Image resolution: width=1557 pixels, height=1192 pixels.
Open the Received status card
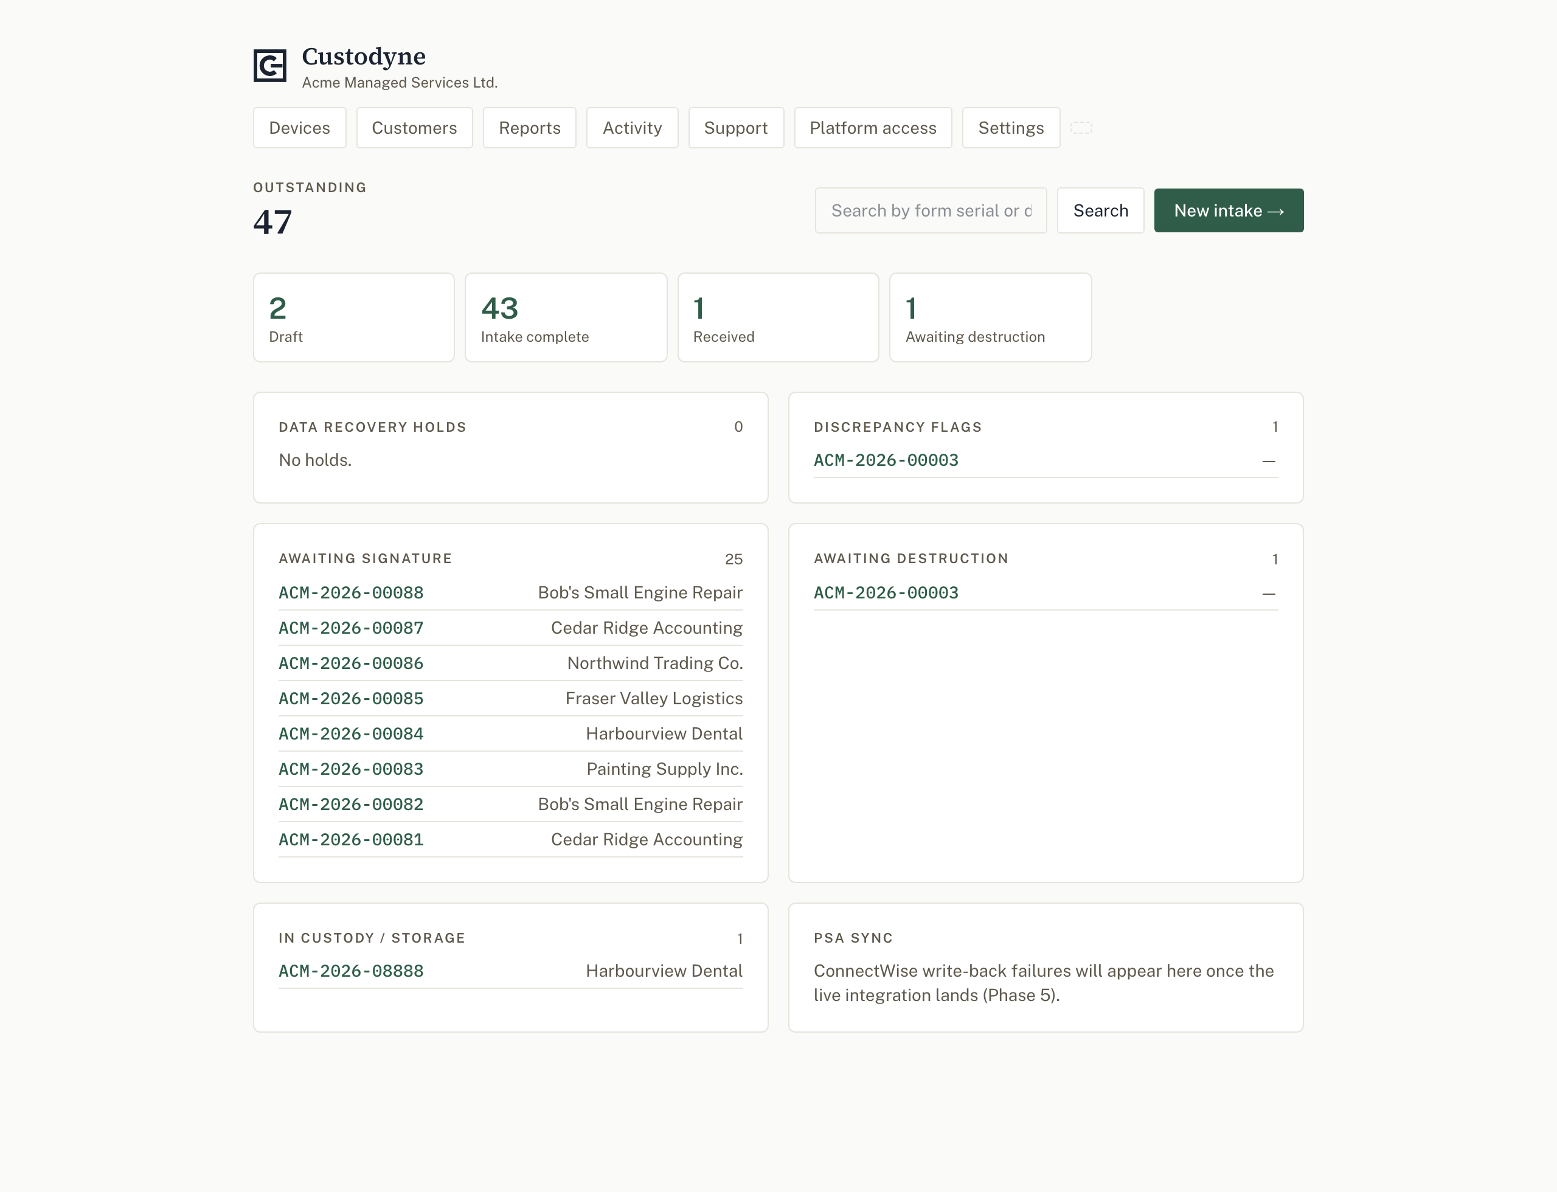tap(778, 318)
